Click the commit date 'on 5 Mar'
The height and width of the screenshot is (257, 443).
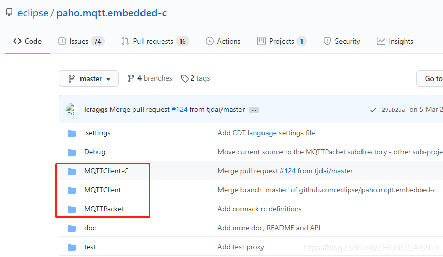[426, 109]
